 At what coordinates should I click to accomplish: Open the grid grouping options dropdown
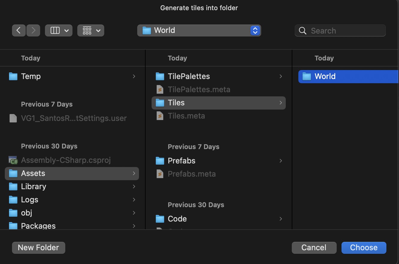click(90, 30)
